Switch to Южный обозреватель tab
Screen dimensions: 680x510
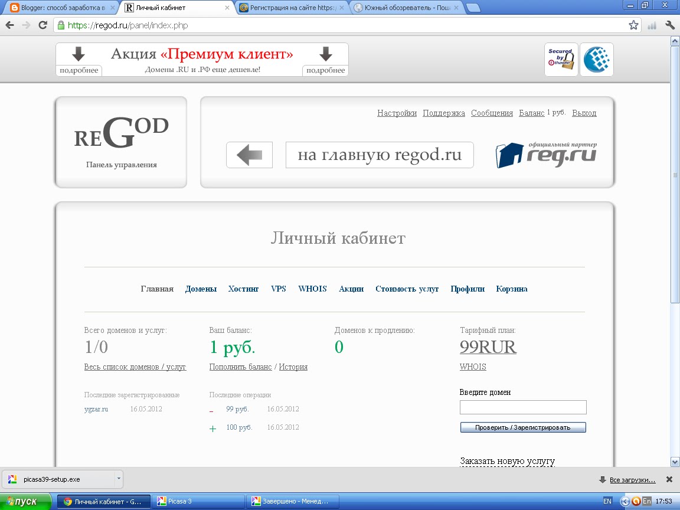pos(406,8)
